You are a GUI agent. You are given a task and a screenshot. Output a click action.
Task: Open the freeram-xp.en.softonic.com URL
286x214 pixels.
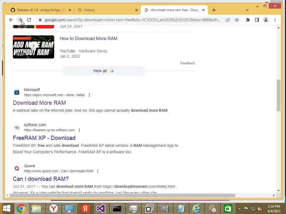pyautogui.click(x=49, y=130)
